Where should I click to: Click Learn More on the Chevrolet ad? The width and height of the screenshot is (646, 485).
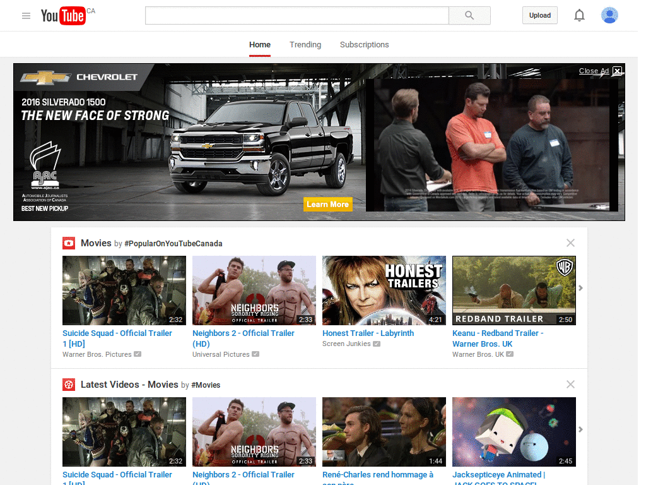[327, 204]
